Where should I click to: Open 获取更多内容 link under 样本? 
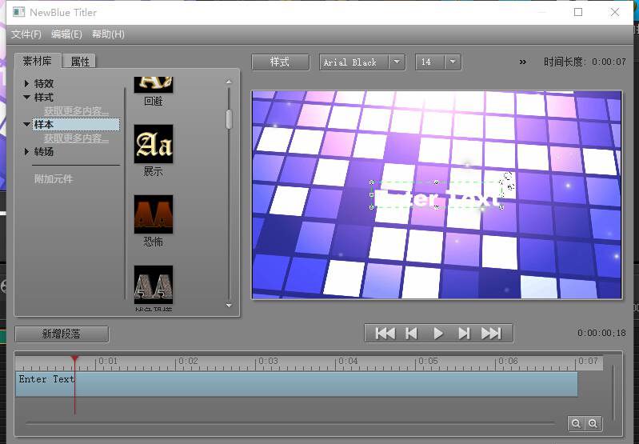point(76,138)
